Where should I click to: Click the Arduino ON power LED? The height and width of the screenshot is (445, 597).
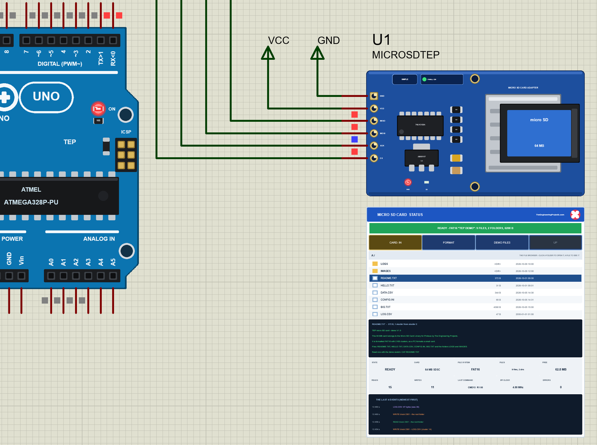point(98,109)
